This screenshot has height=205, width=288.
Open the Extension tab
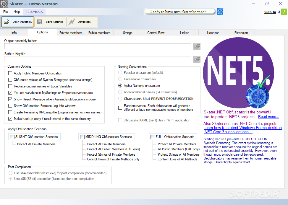pyautogui.click(x=241, y=33)
